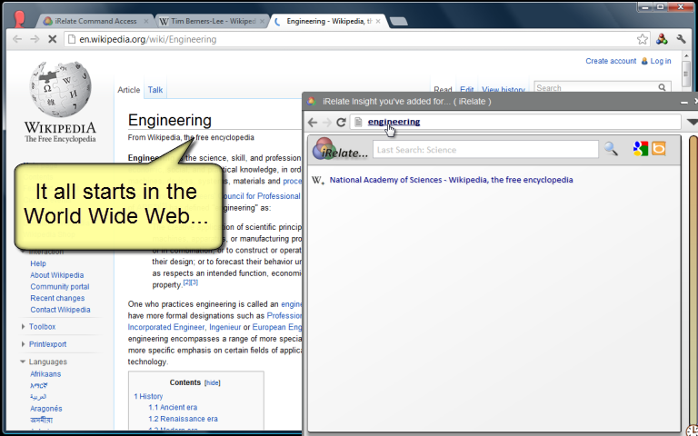The image size is (698, 436).
Task: Open National Academy of Sciences result
Action: click(x=451, y=180)
